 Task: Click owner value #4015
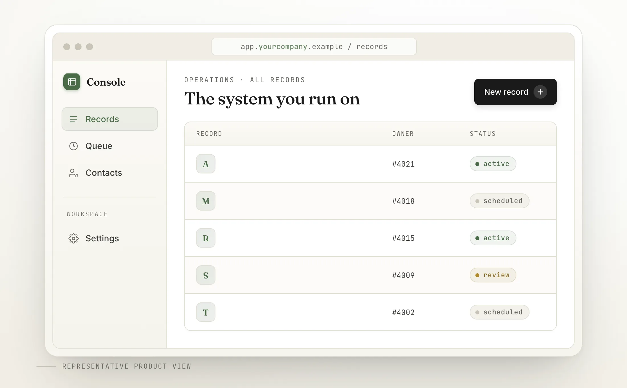(x=403, y=238)
